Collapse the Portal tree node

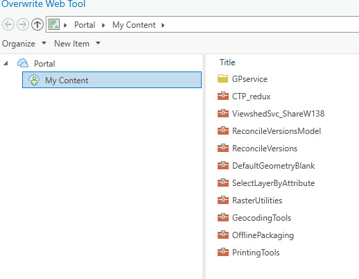6,63
